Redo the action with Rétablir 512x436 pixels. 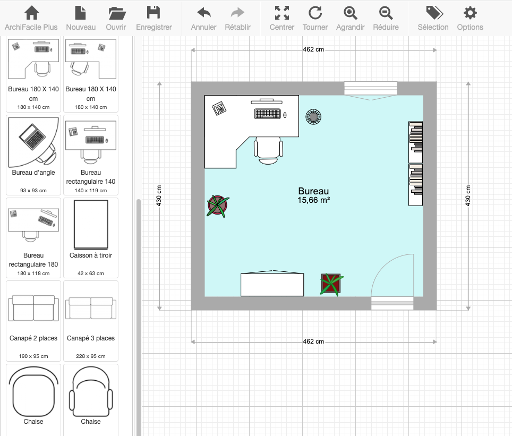click(x=237, y=13)
